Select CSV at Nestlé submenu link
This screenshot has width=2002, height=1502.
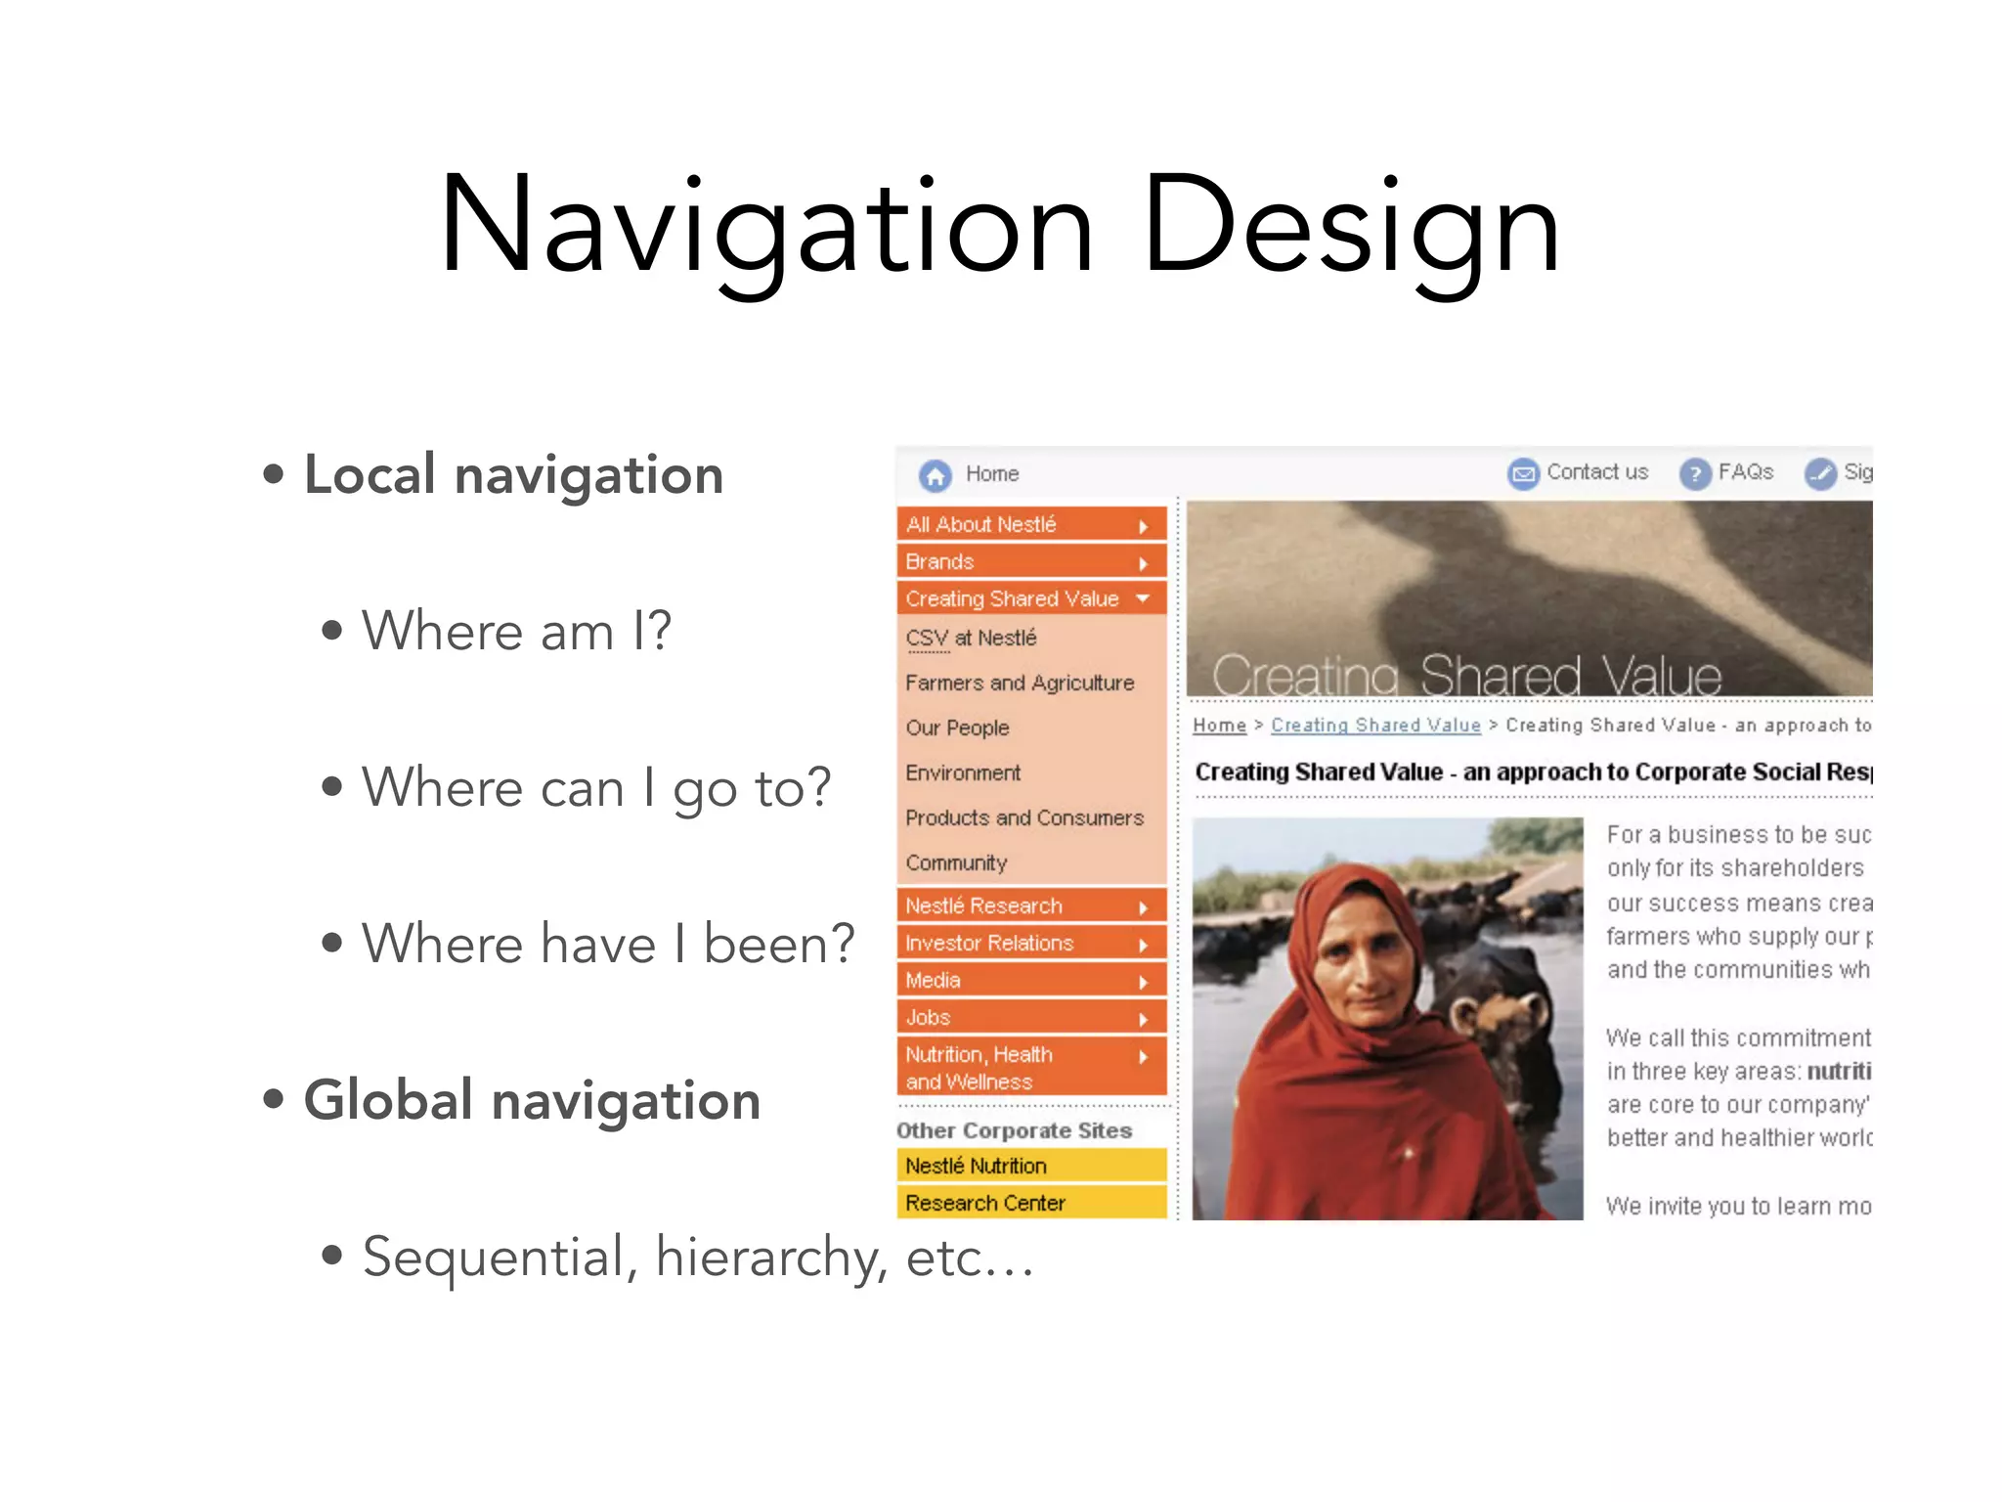click(x=971, y=639)
